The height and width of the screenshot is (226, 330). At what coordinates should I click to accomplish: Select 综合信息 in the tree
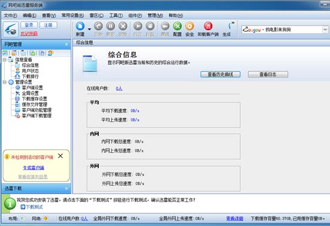(31, 65)
